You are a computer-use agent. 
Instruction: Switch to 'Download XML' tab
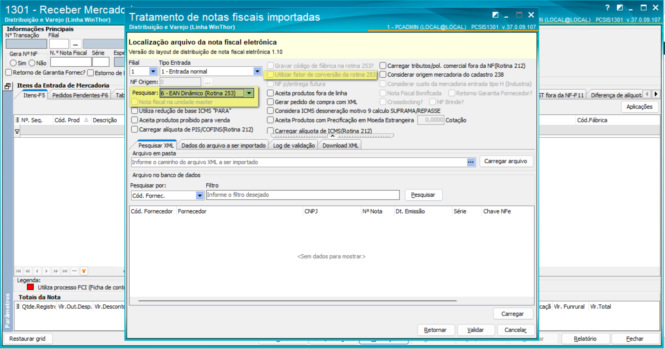340,145
